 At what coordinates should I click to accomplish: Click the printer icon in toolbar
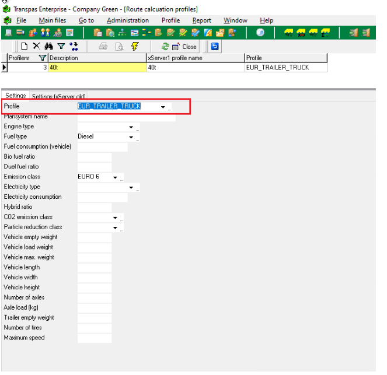click(103, 46)
